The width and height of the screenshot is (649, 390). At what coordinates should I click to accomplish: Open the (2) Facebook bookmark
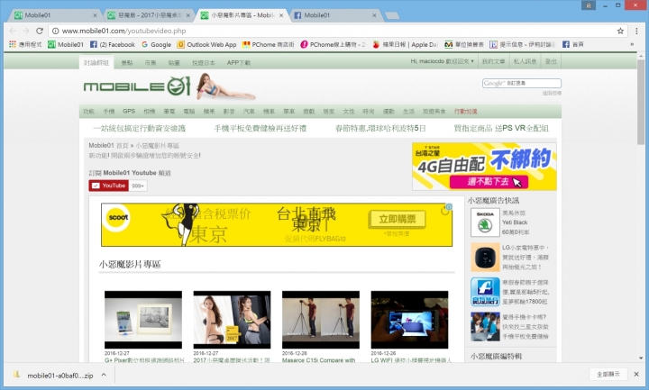tap(112, 44)
